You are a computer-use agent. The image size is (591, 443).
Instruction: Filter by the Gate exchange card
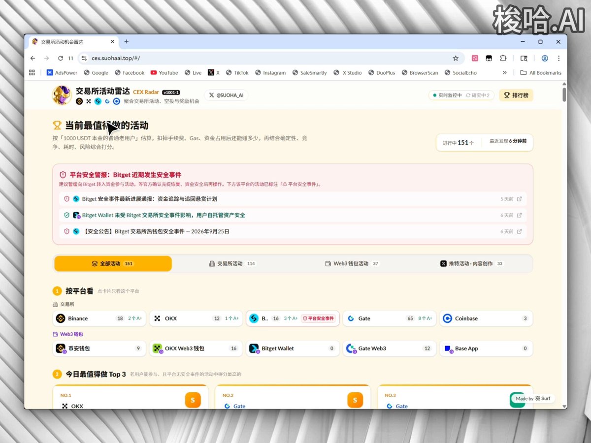[x=390, y=318]
